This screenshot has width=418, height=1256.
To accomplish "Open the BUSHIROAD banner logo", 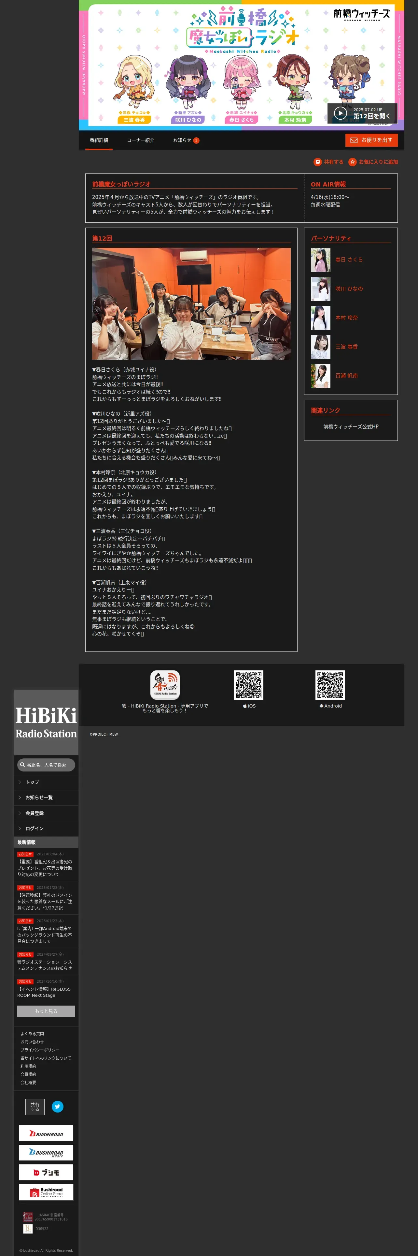I will pos(46,1133).
